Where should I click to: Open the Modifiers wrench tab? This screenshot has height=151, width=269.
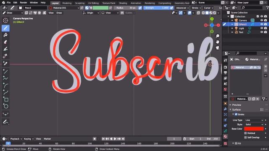tap(225, 109)
